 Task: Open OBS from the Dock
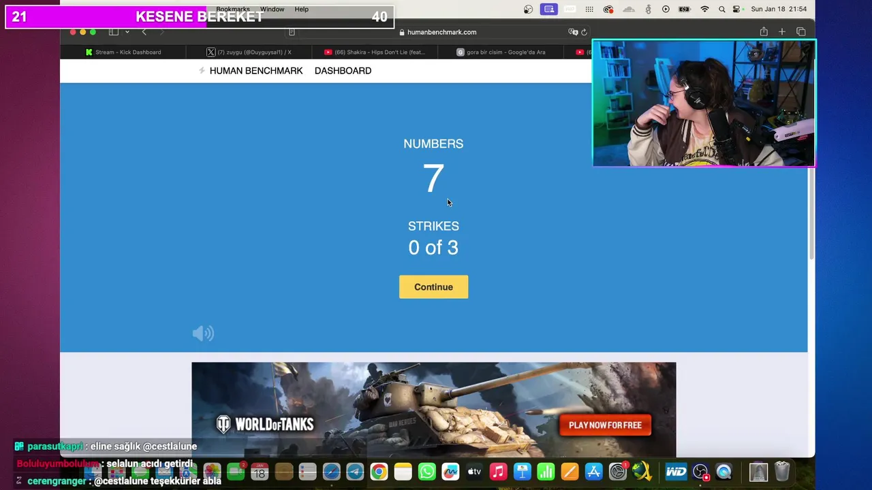700,472
